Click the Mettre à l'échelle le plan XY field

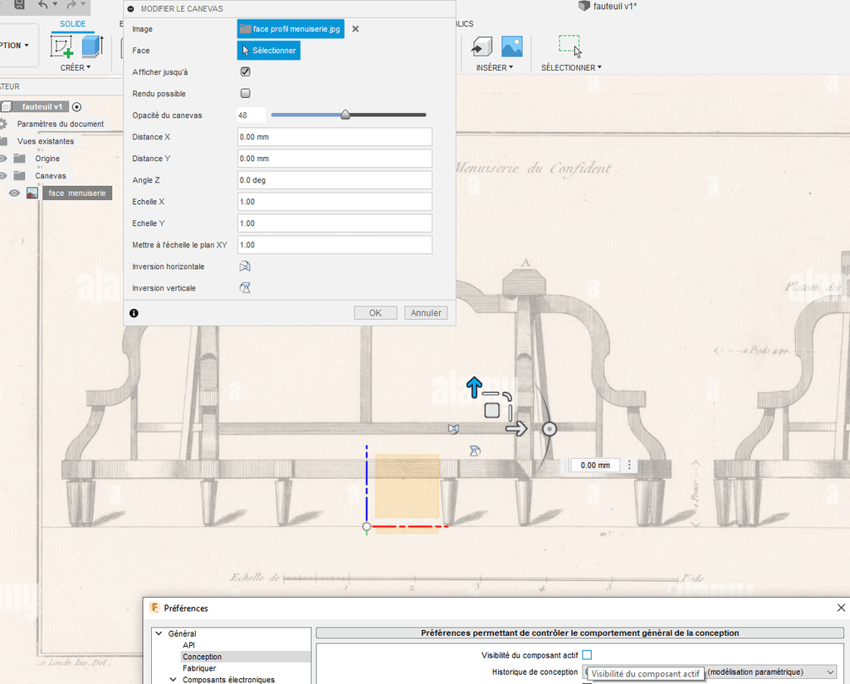pos(335,245)
